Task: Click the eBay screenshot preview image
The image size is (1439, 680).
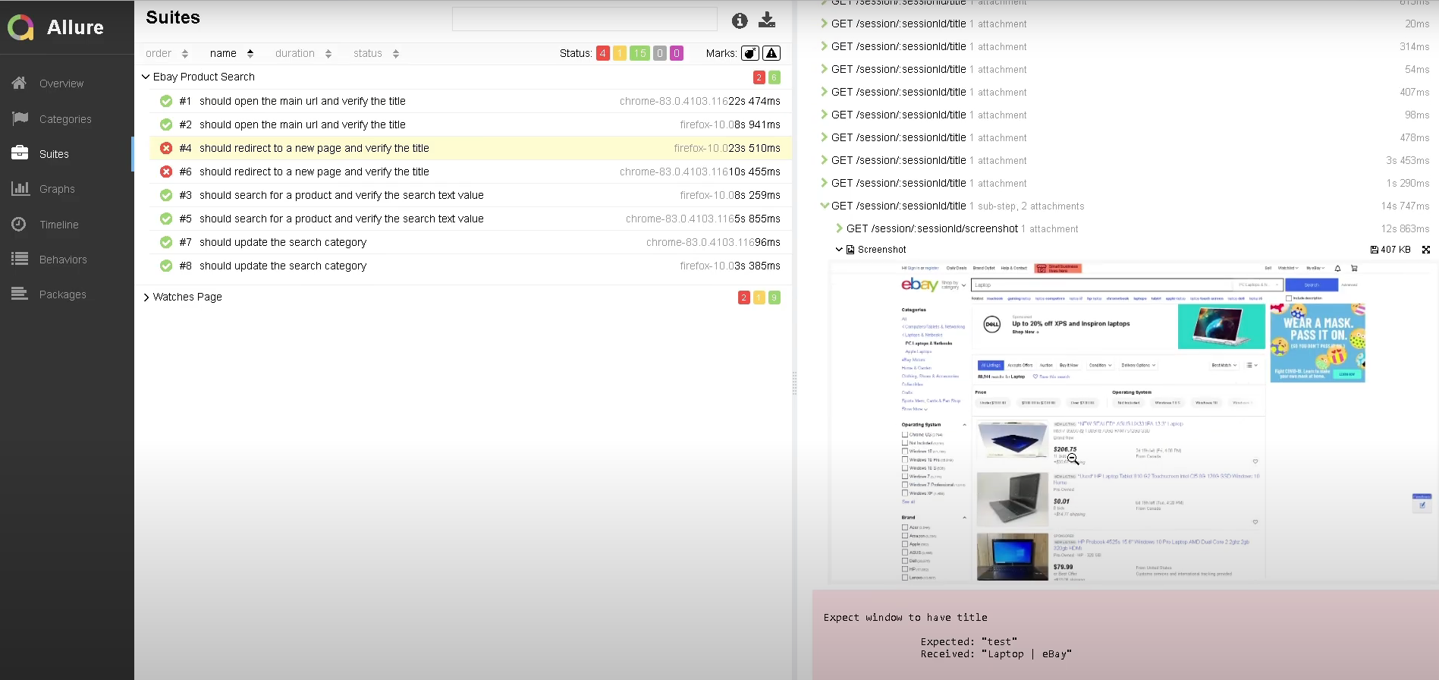Action: (x=1133, y=421)
